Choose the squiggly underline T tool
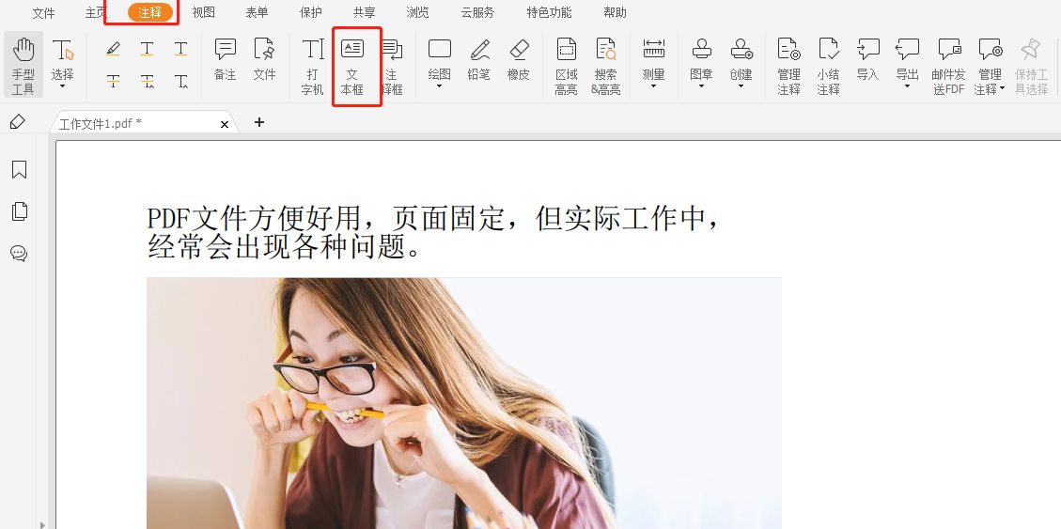This screenshot has height=529, width=1061. pos(147,49)
